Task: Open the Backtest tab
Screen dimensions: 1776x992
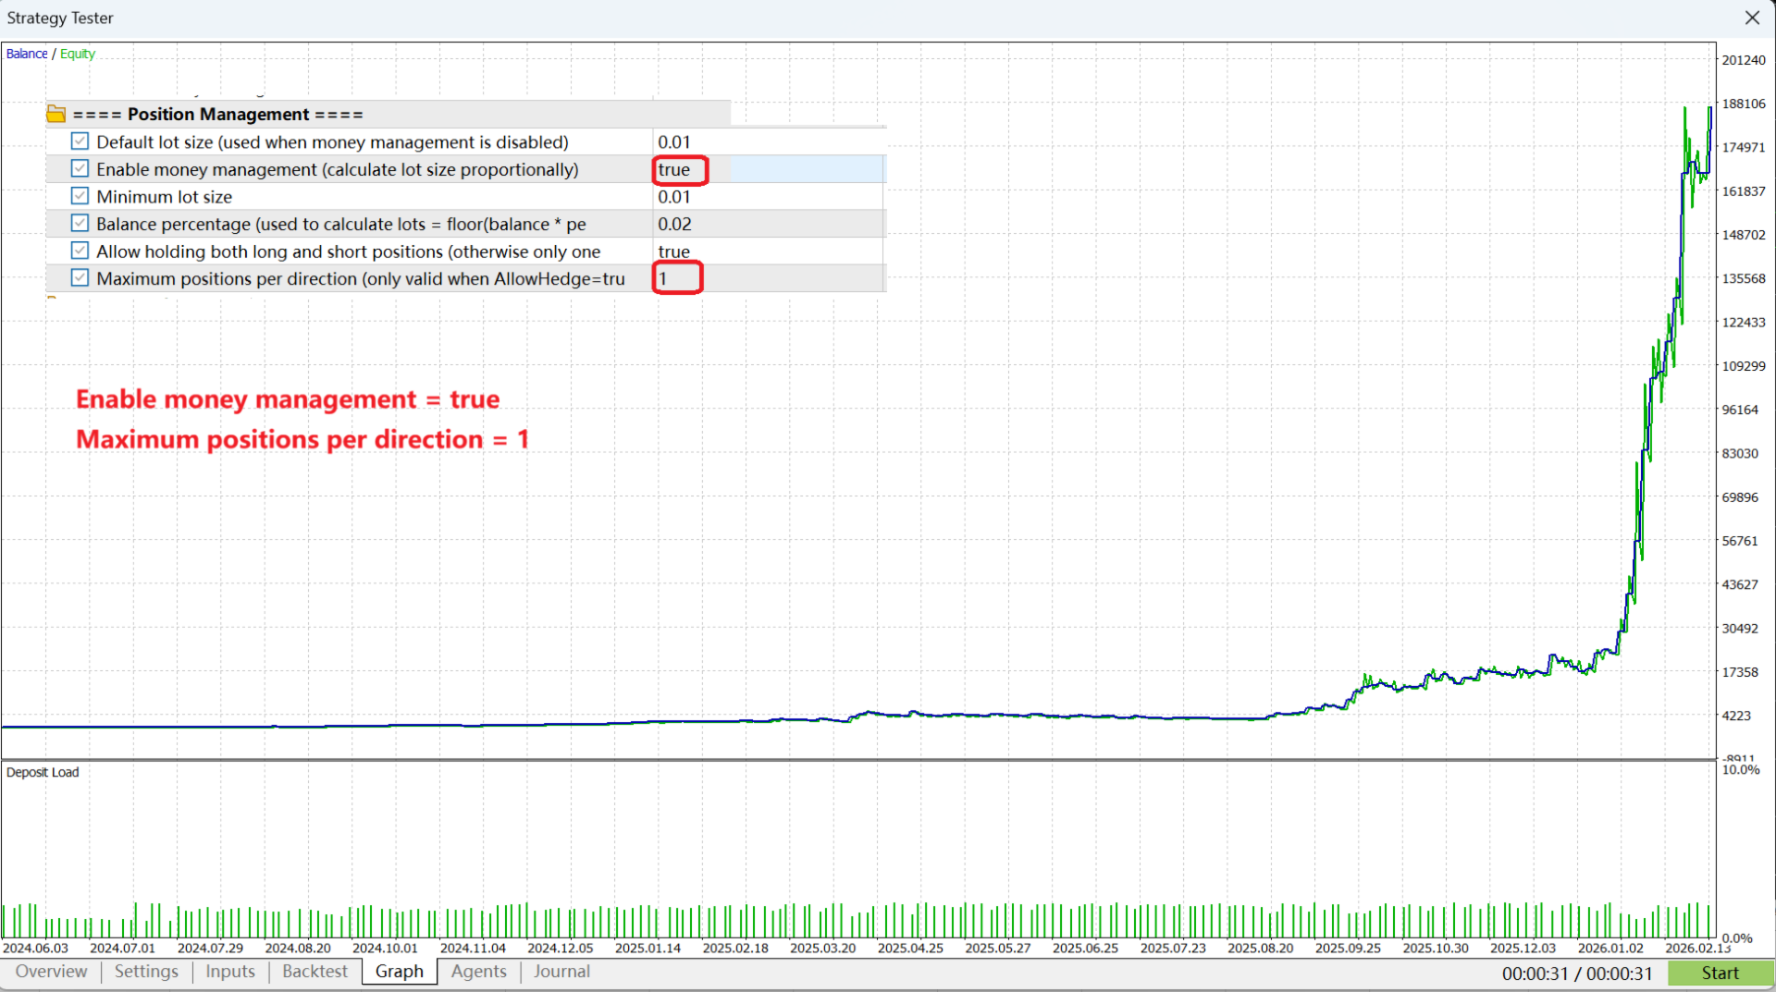Action: pos(315,972)
